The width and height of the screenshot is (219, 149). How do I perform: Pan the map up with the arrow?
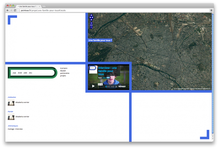point(91,15)
